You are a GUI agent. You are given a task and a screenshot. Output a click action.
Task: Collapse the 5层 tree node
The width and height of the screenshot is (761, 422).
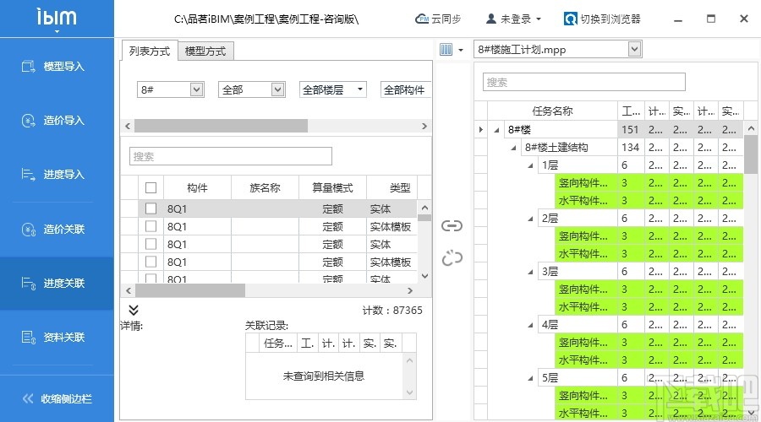pos(530,378)
